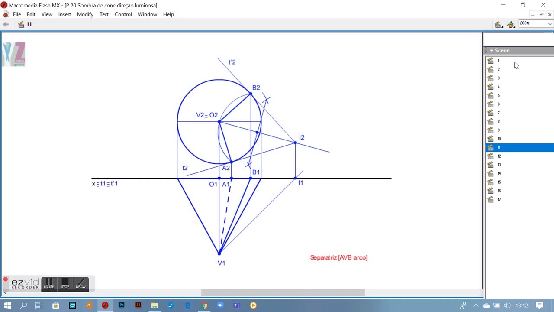Viewport: 554px width, 312px height.
Task: Select scene 3 in Scene panel
Action: tap(519, 78)
